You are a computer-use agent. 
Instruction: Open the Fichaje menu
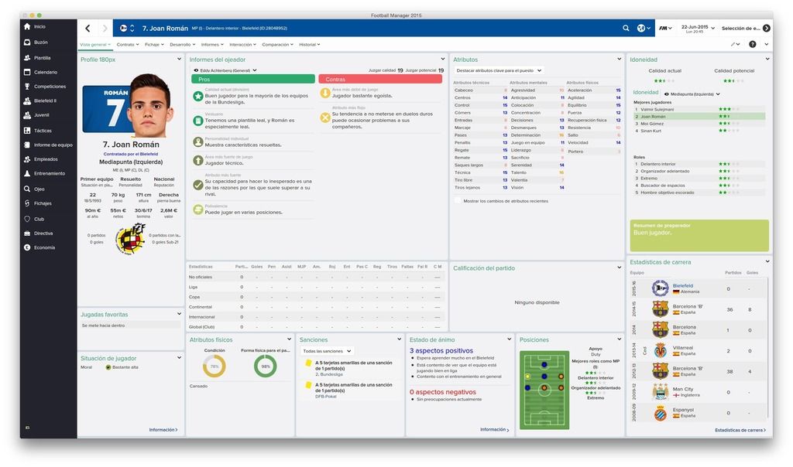154,44
